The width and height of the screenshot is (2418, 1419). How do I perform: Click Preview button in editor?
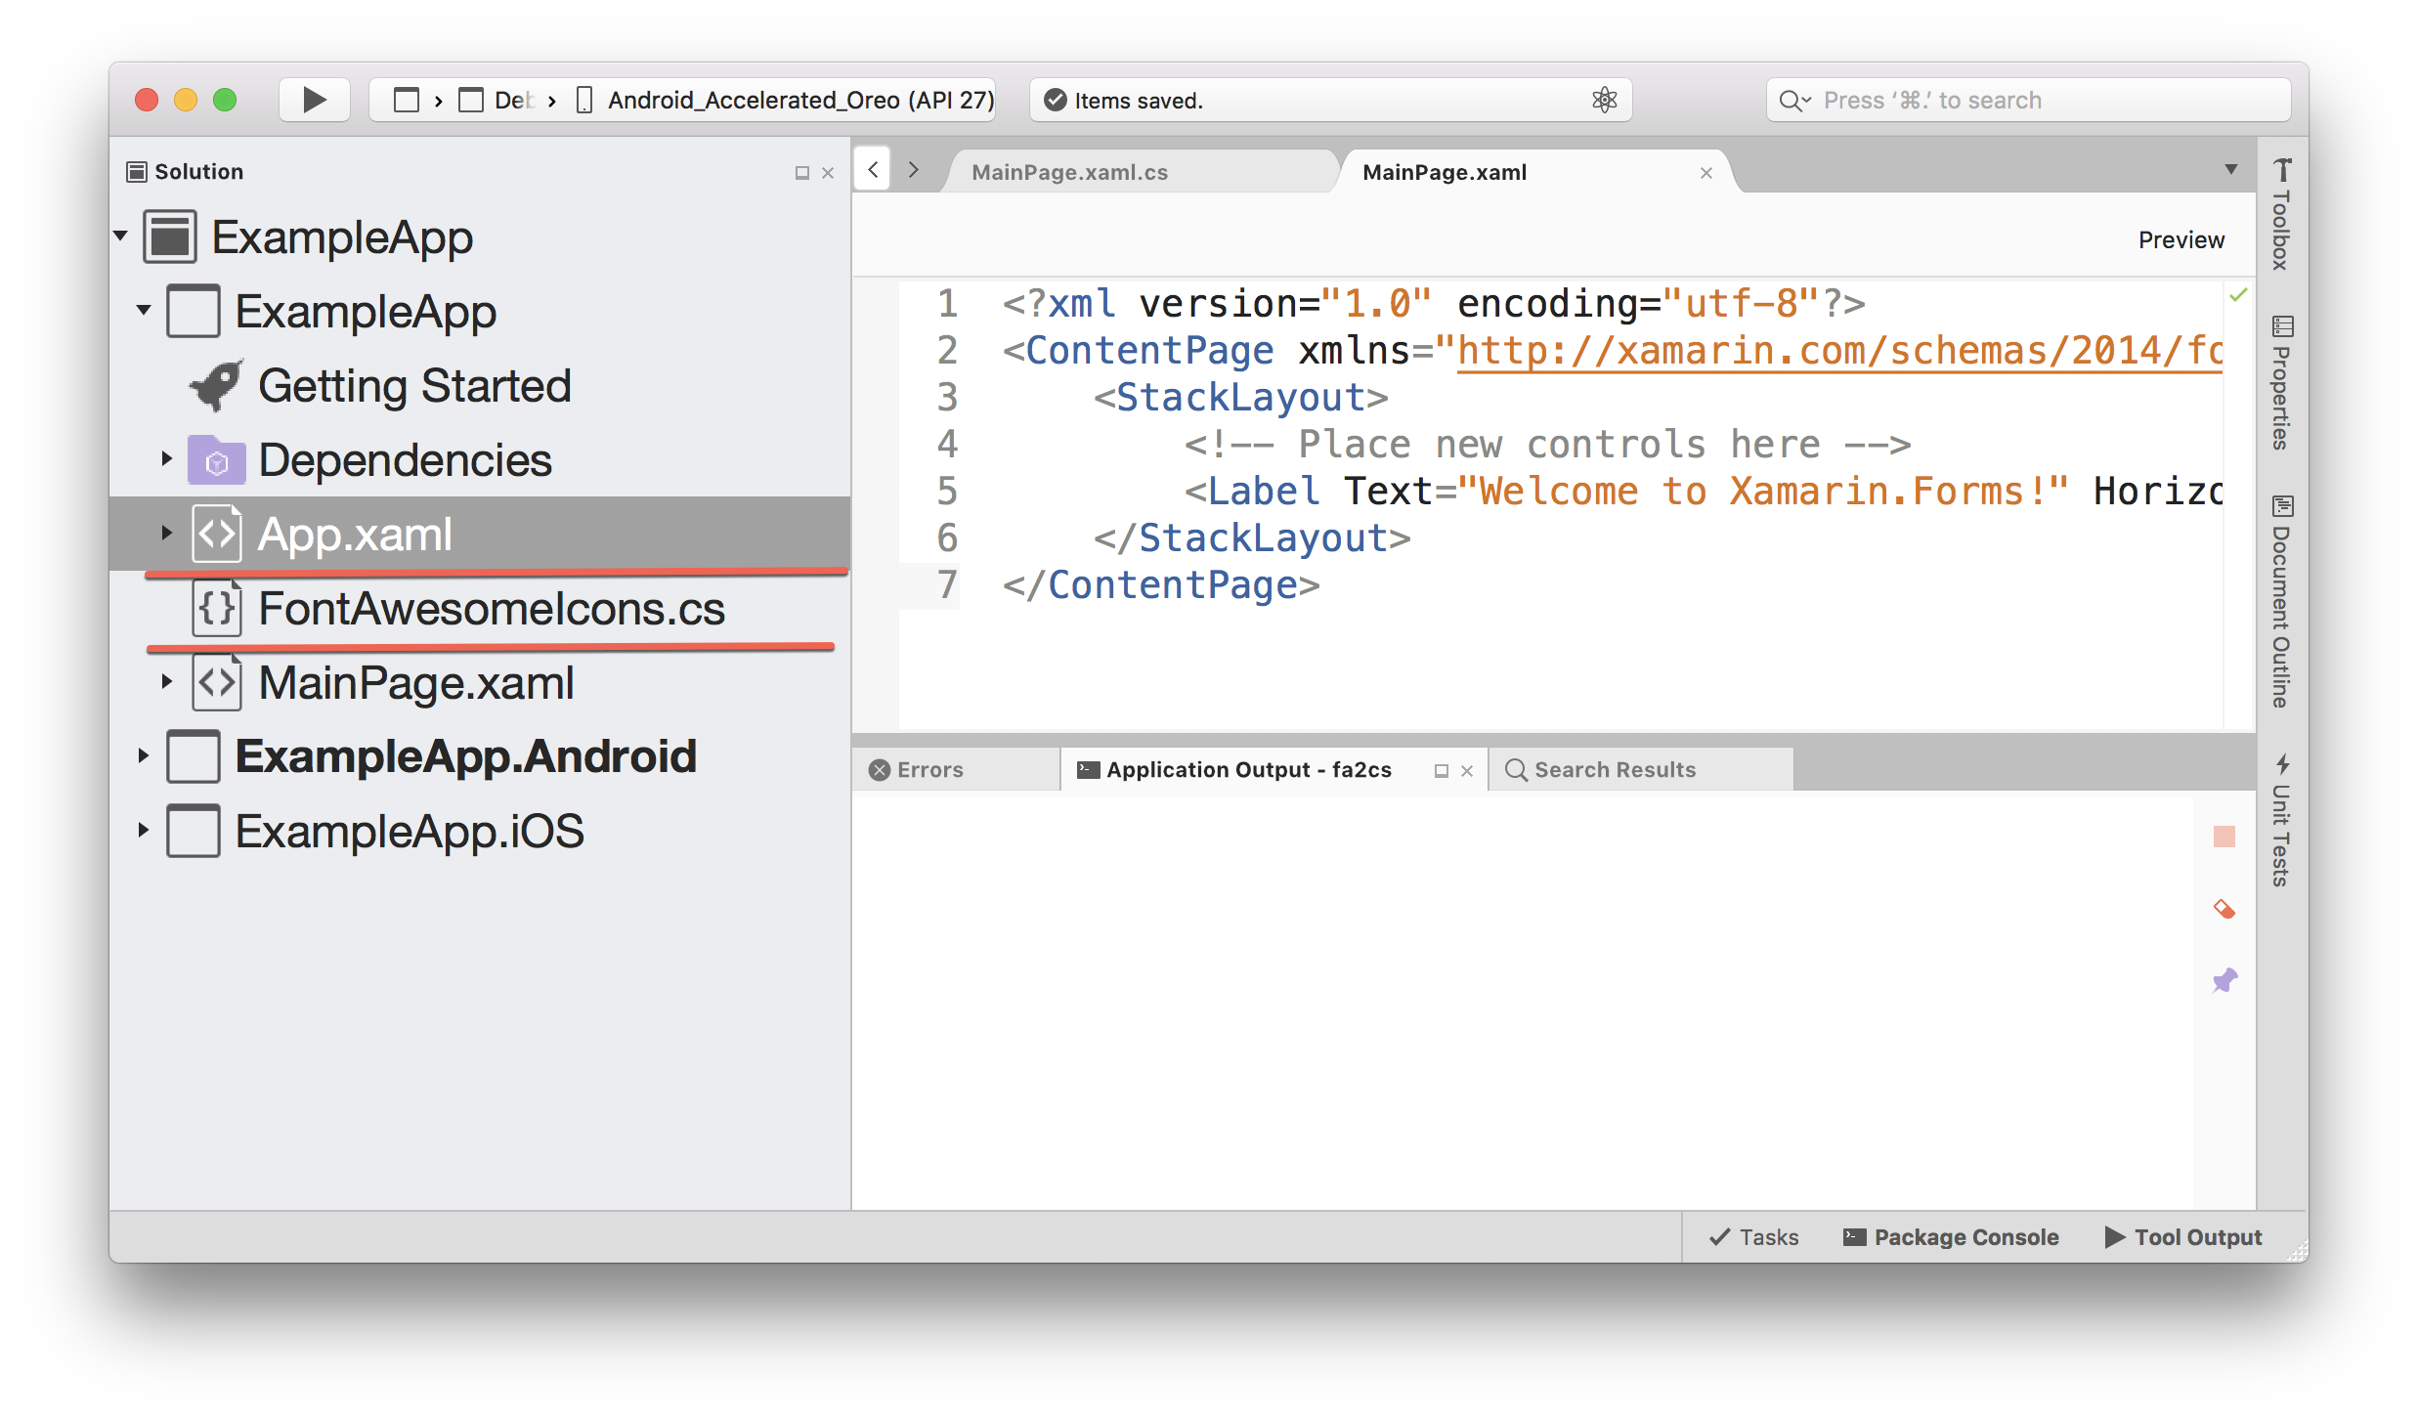click(x=2179, y=238)
